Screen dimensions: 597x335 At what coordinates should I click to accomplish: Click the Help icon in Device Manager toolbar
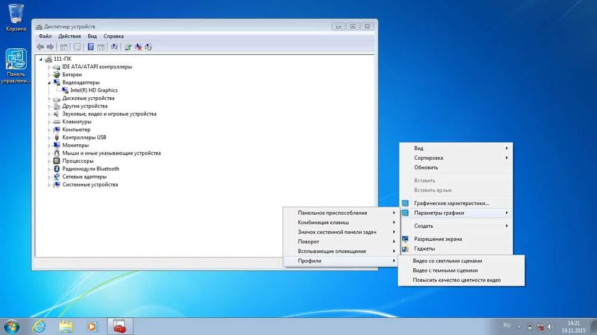pyautogui.click(x=91, y=46)
